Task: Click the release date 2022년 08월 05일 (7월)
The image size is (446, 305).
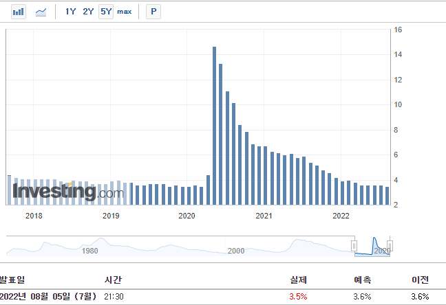Action: click(47, 297)
